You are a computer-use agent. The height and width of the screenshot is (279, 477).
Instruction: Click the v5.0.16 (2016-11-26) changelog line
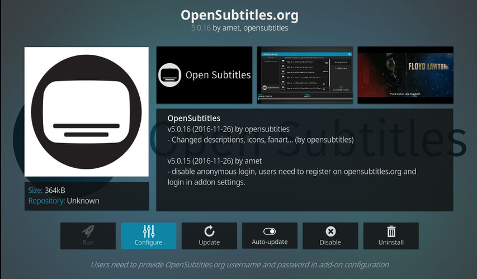(x=229, y=129)
